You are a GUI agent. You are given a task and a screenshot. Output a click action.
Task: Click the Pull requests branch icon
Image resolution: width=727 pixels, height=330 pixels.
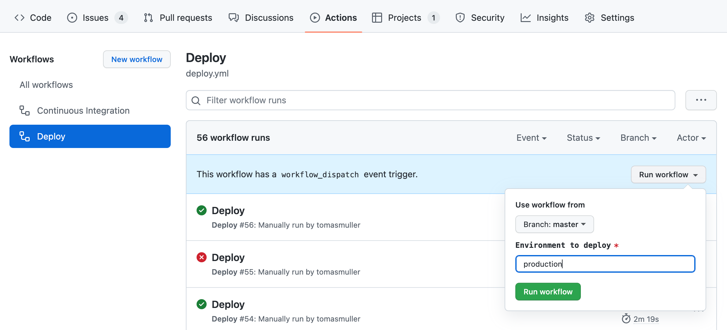(x=148, y=18)
